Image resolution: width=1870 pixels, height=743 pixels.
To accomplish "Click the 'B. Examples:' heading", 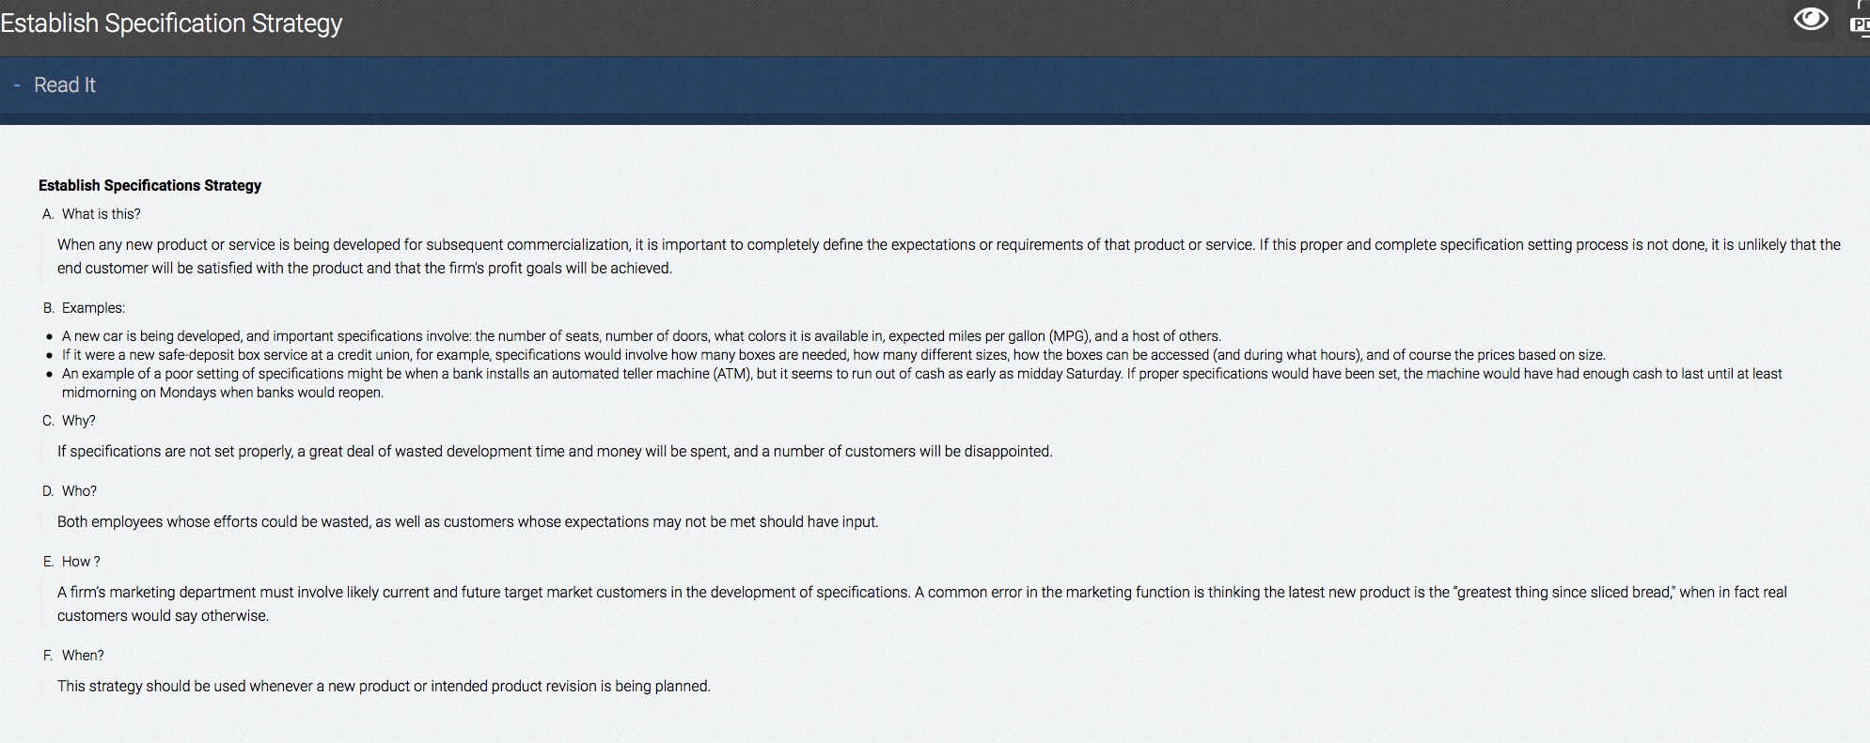I will pyautogui.click(x=84, y=308).
